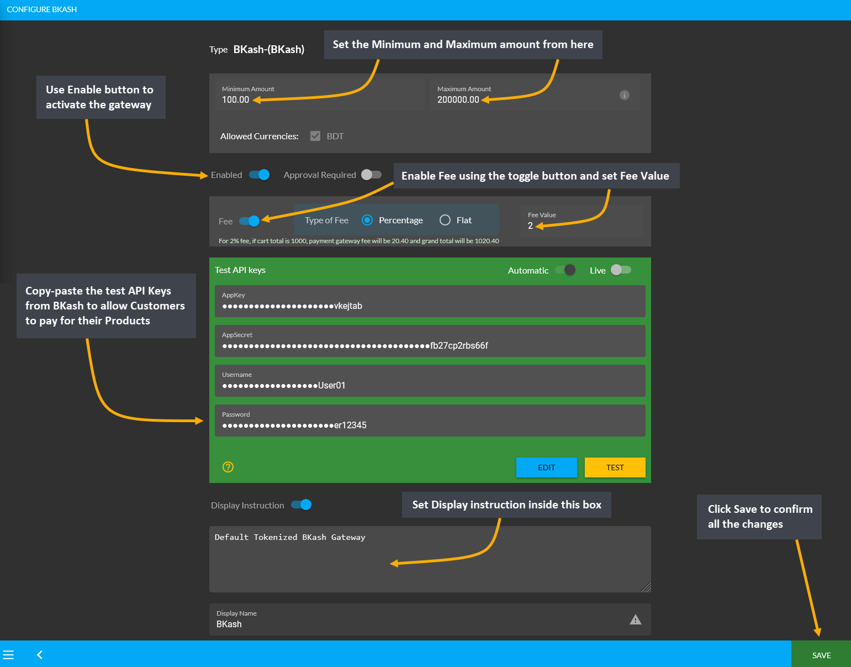Image resolution: width=851 pixels, height=667 pixels.
Task: Click the 2% fee example text
Action: tap(359, 241)
